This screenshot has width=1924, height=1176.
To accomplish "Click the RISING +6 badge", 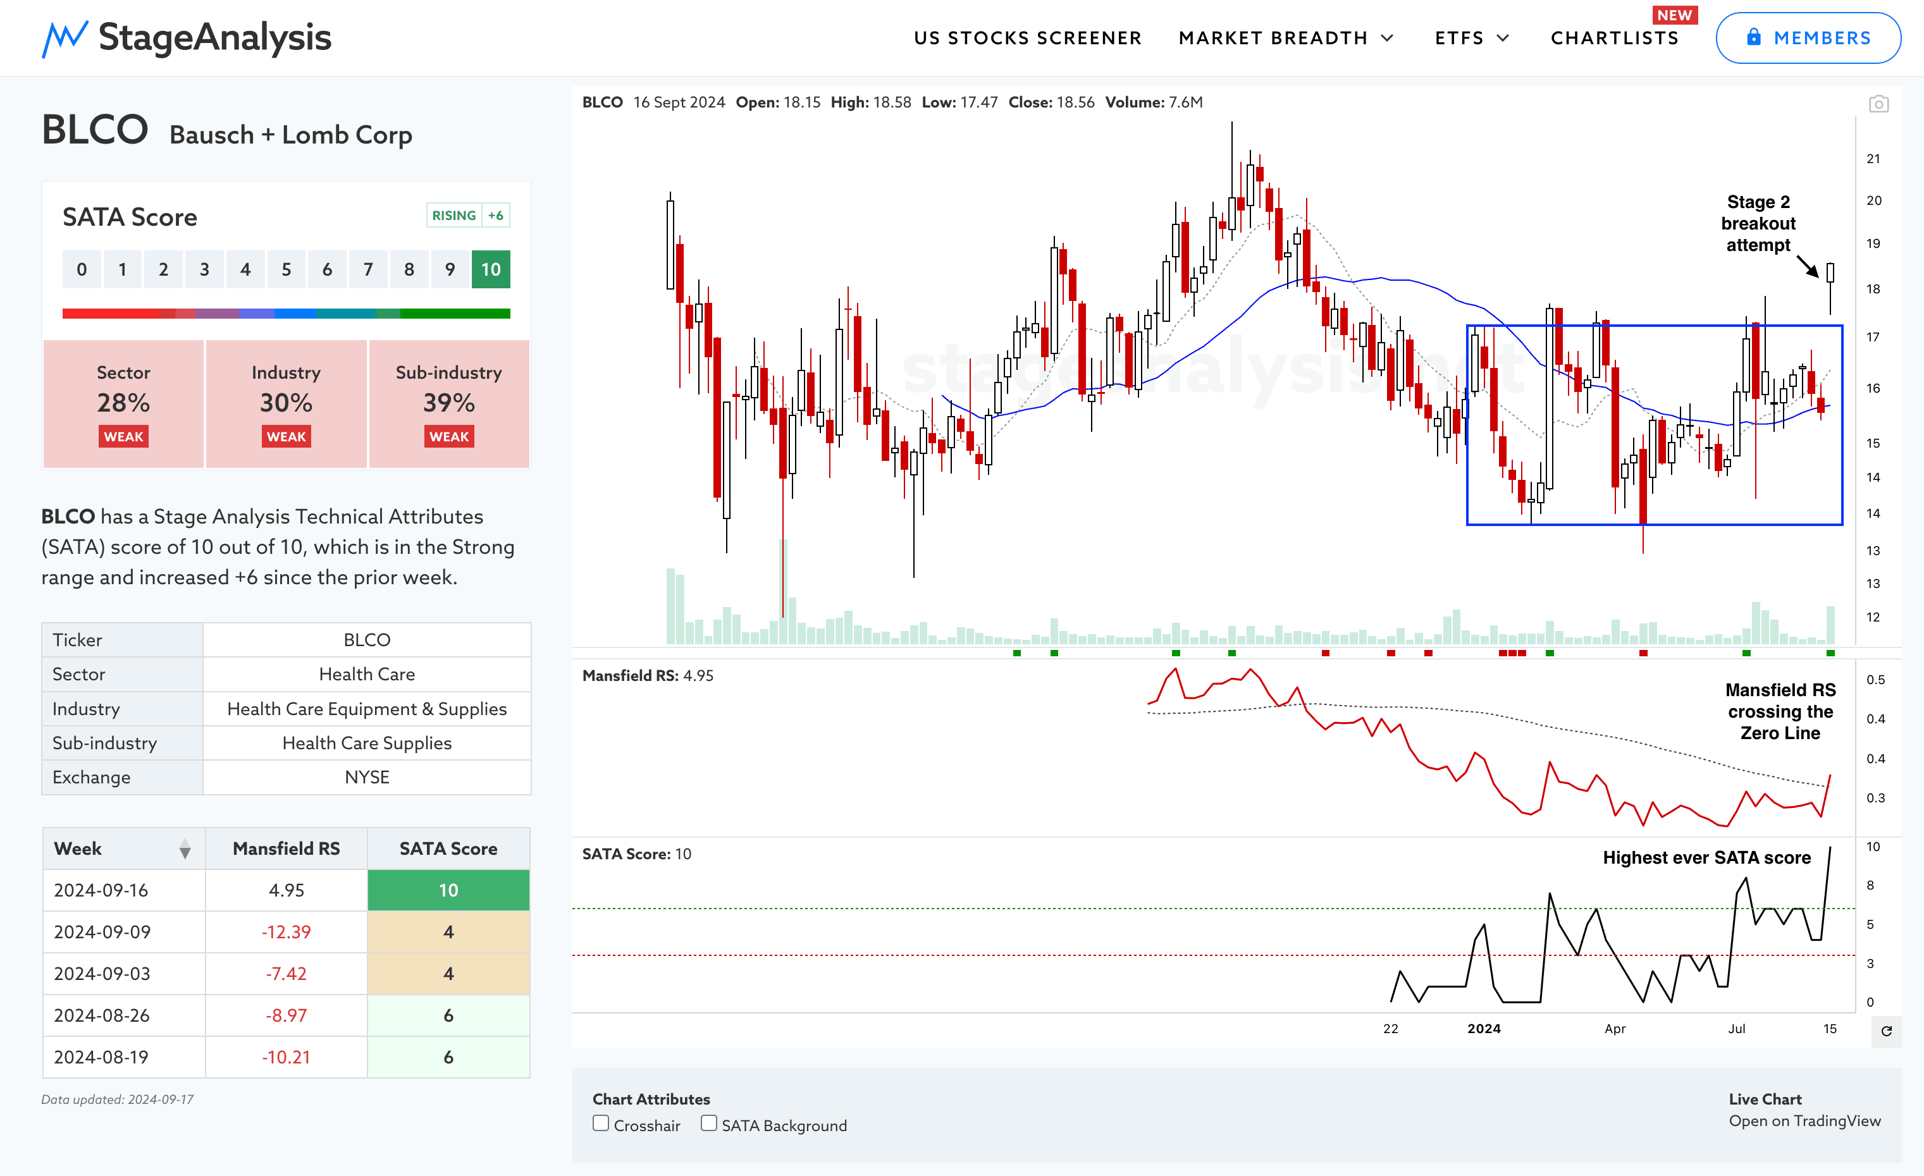I will tap(468, 216).
